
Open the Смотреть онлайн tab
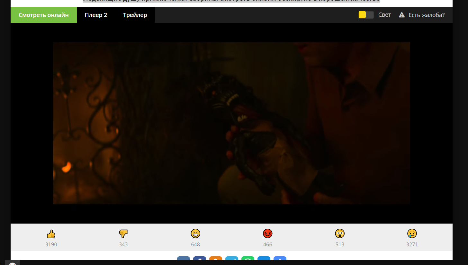pos(44,15)
